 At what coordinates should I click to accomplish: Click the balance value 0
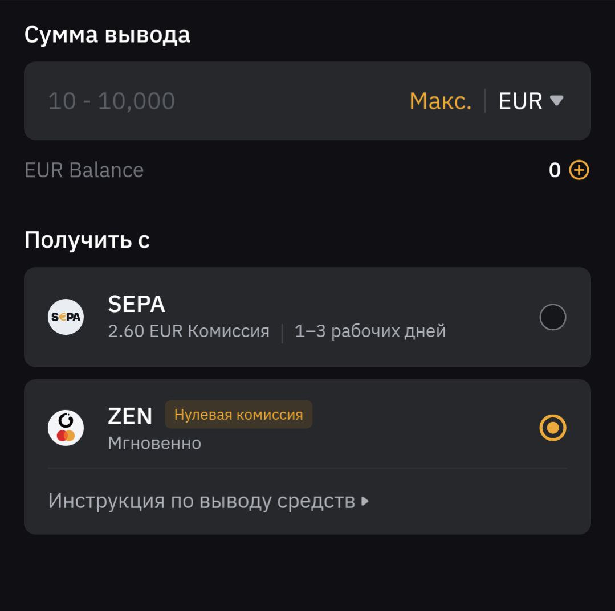(555, 170)
